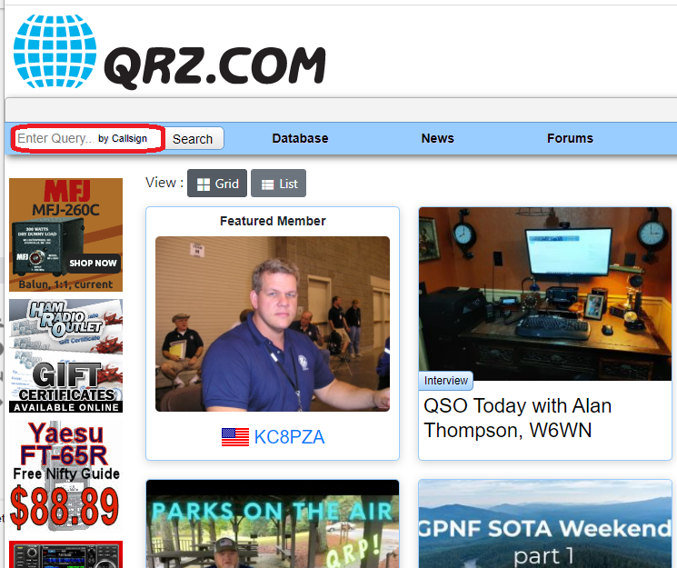Open the KC8PZA callsign link

(289, 437)
